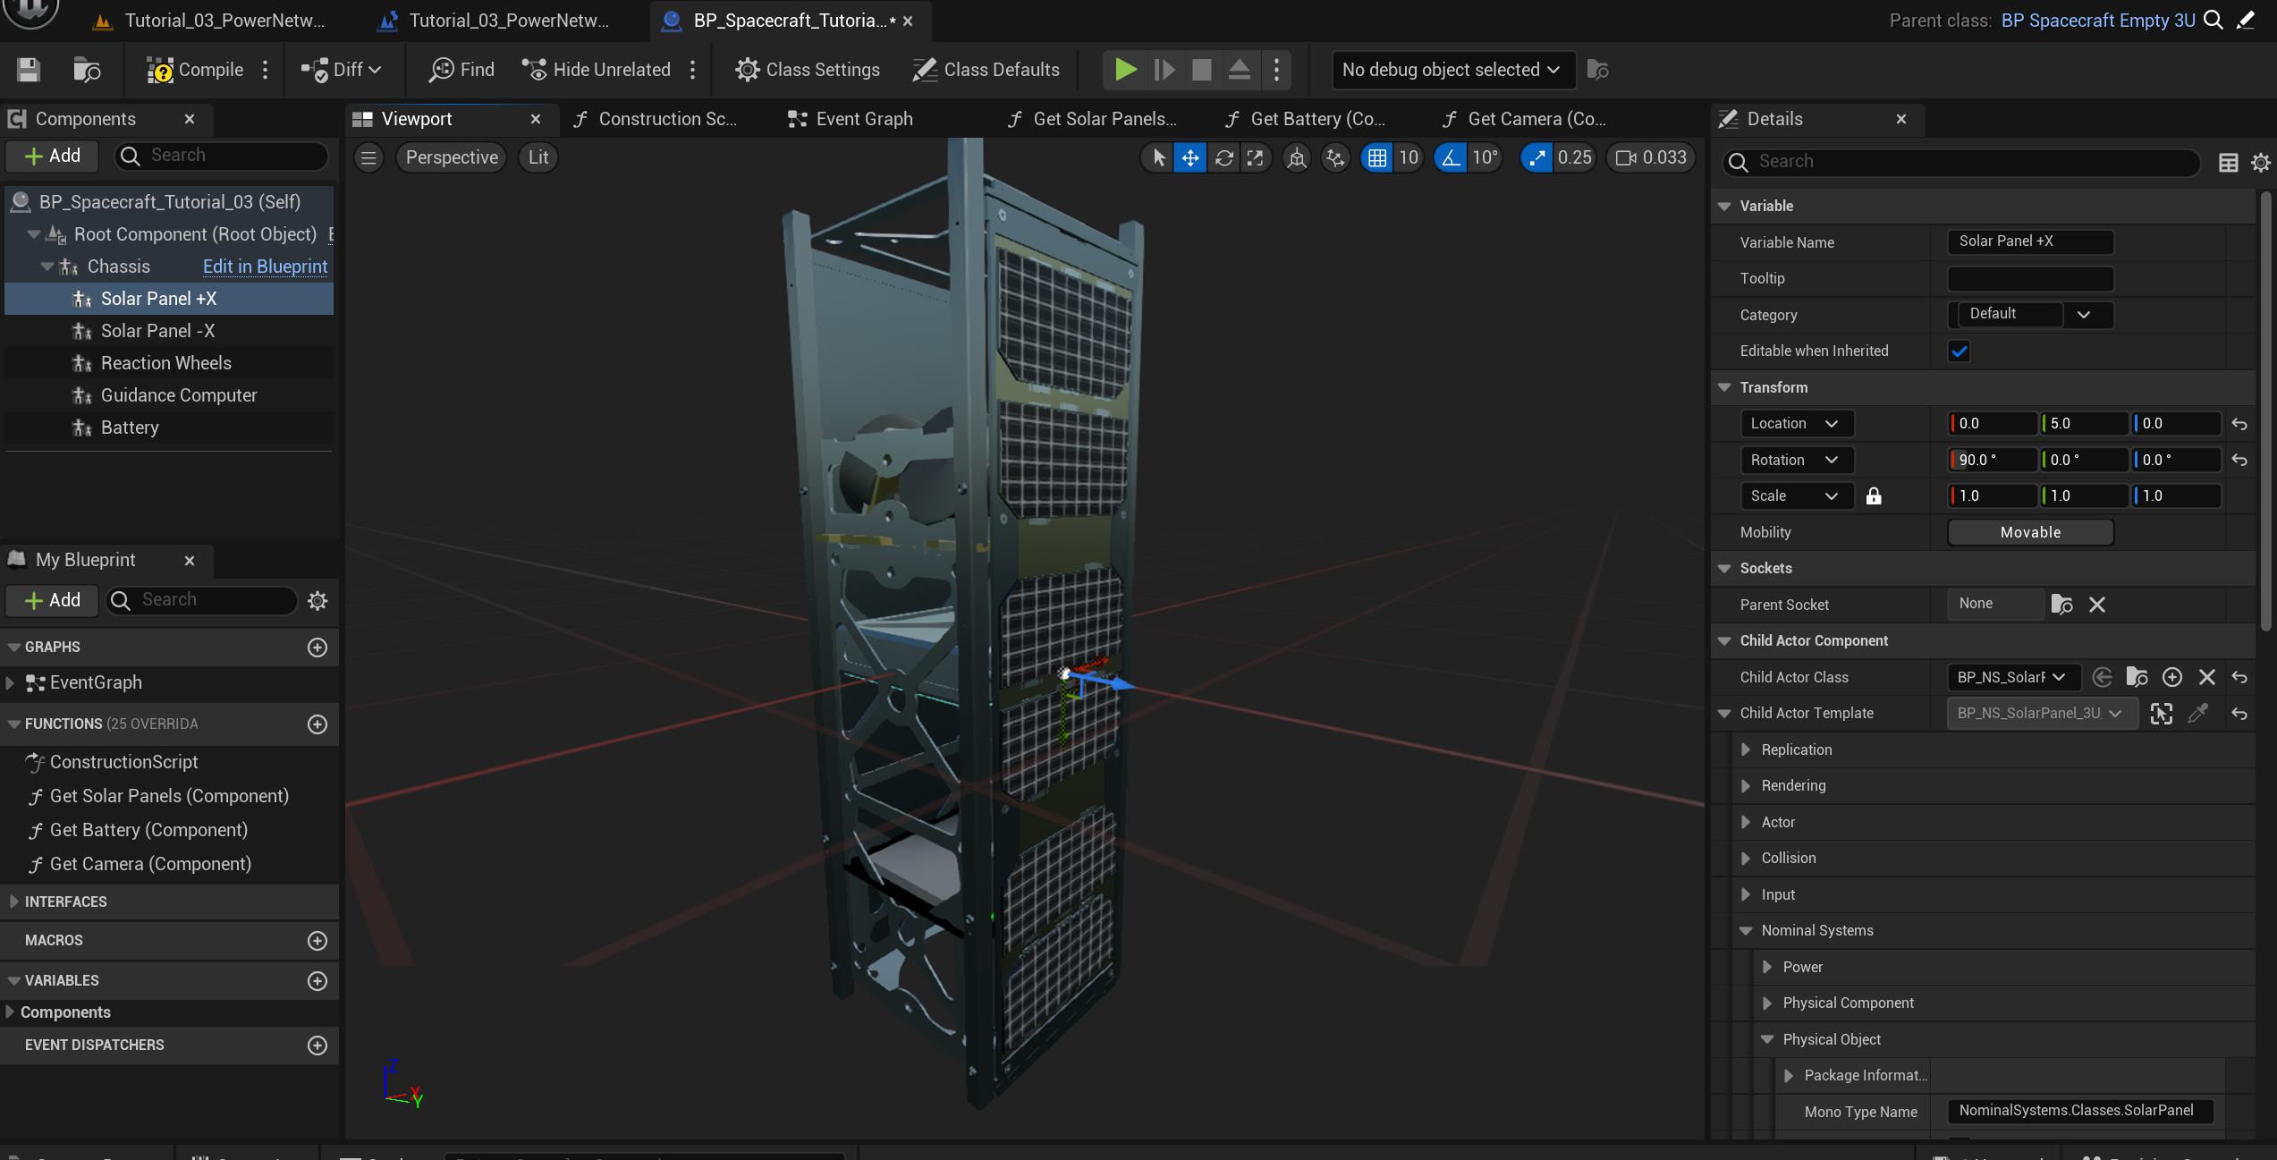Open the Get Camera tab
The width and height of the screenshot is (2277, 1160).
[1525, 119]
